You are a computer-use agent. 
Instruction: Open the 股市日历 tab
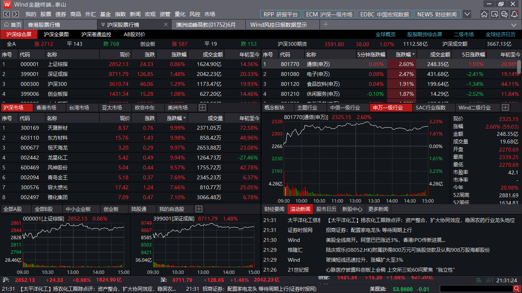coord(326,209)
